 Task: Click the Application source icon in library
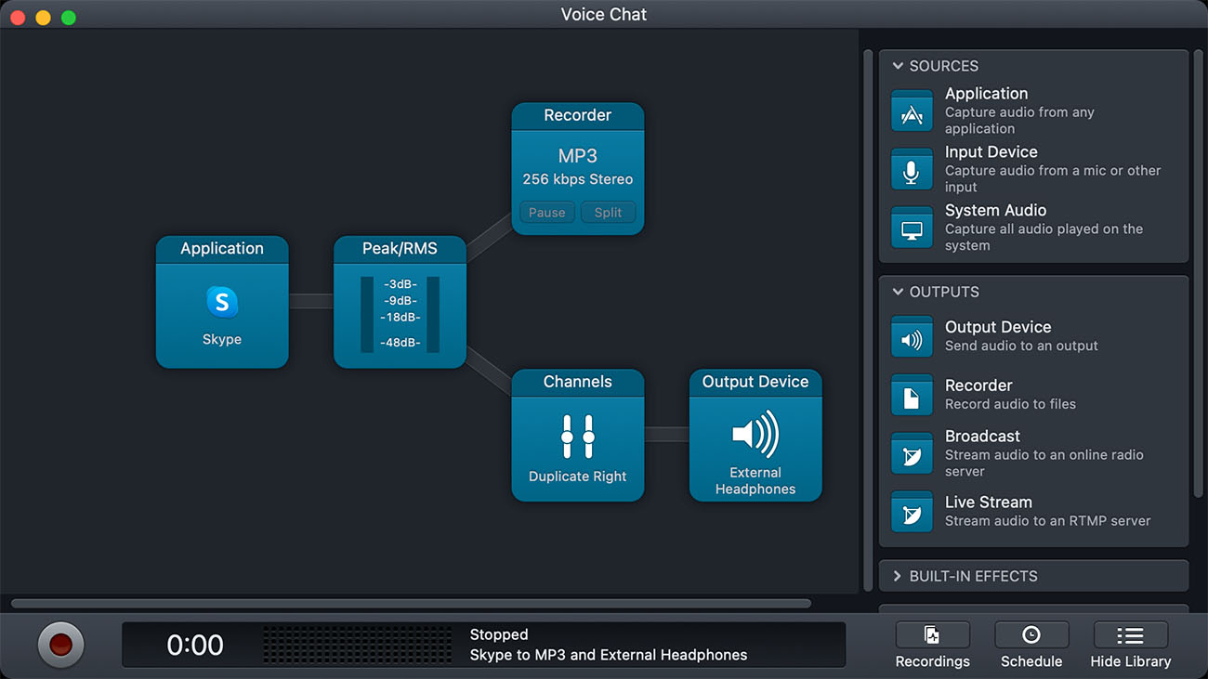[x=912, y=111]
